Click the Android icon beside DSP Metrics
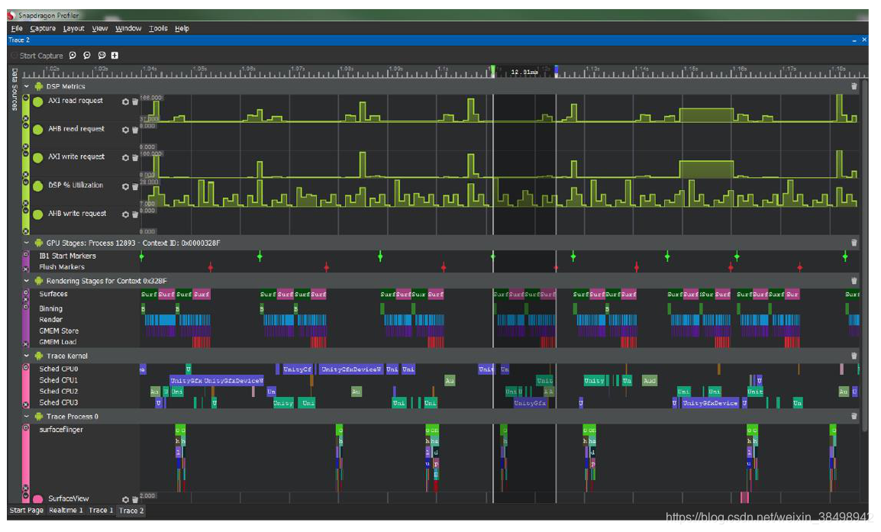This screenshot has width=881, height=532. (x=39, y=86)
